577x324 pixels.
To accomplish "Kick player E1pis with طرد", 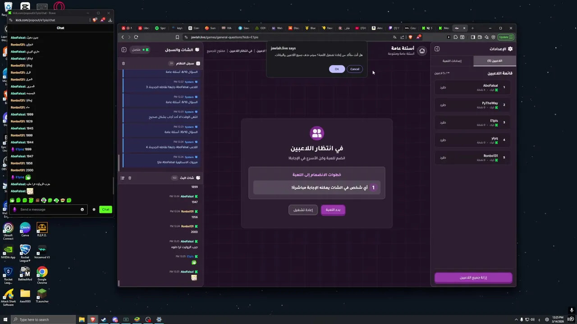I will 443,122.
